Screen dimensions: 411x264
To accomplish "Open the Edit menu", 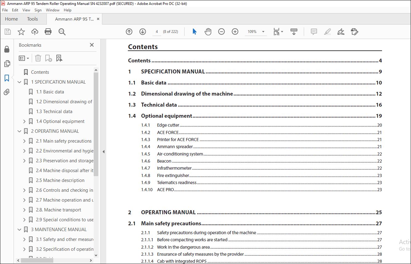I will click(x=15, y=10).
